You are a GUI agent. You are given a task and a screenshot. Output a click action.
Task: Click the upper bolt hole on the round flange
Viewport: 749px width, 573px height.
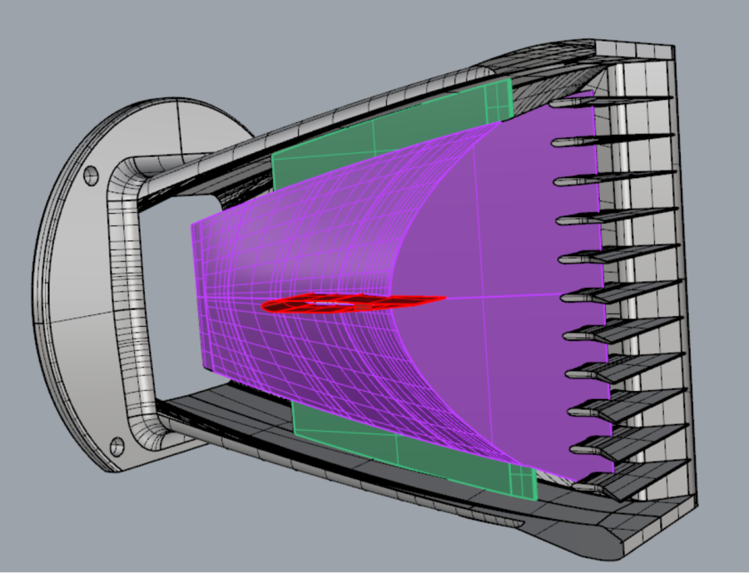click(x=92, y=175)
